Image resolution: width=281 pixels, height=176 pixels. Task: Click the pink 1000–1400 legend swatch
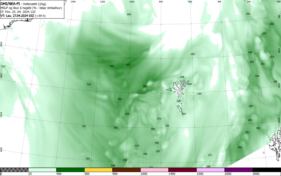(x=155, y=170)
